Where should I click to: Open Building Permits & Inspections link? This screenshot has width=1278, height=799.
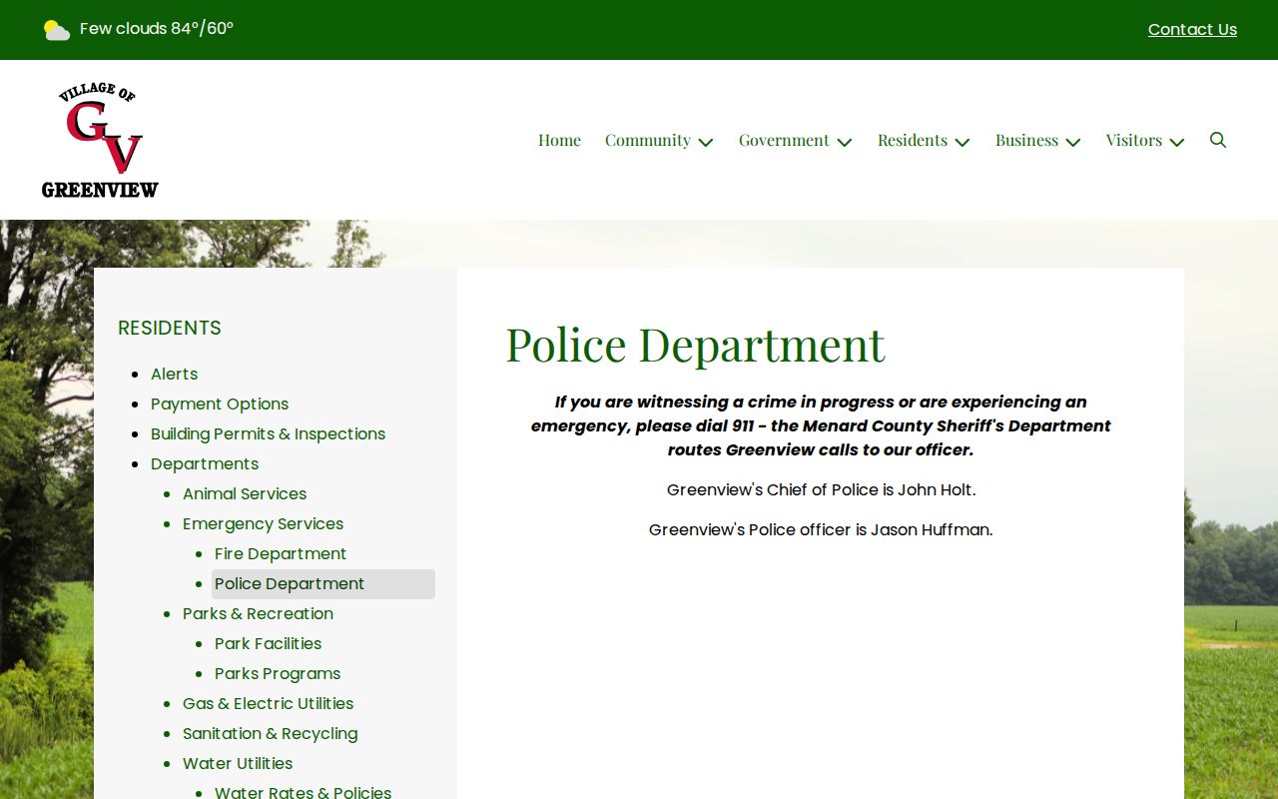coord(268,433)
